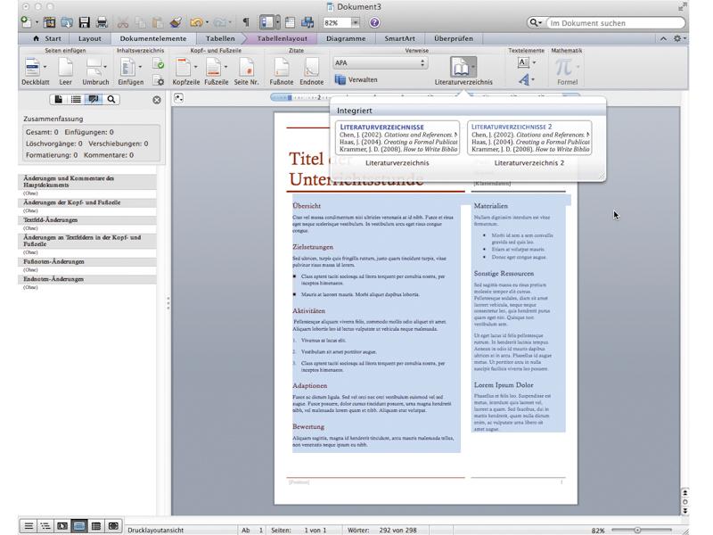
Task: Open the sidebar button dropdown arrow
Action: click(277, 22)
